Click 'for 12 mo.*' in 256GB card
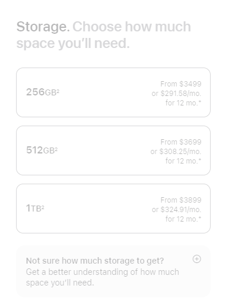232x298 pixels. click(x=183, y=103)
